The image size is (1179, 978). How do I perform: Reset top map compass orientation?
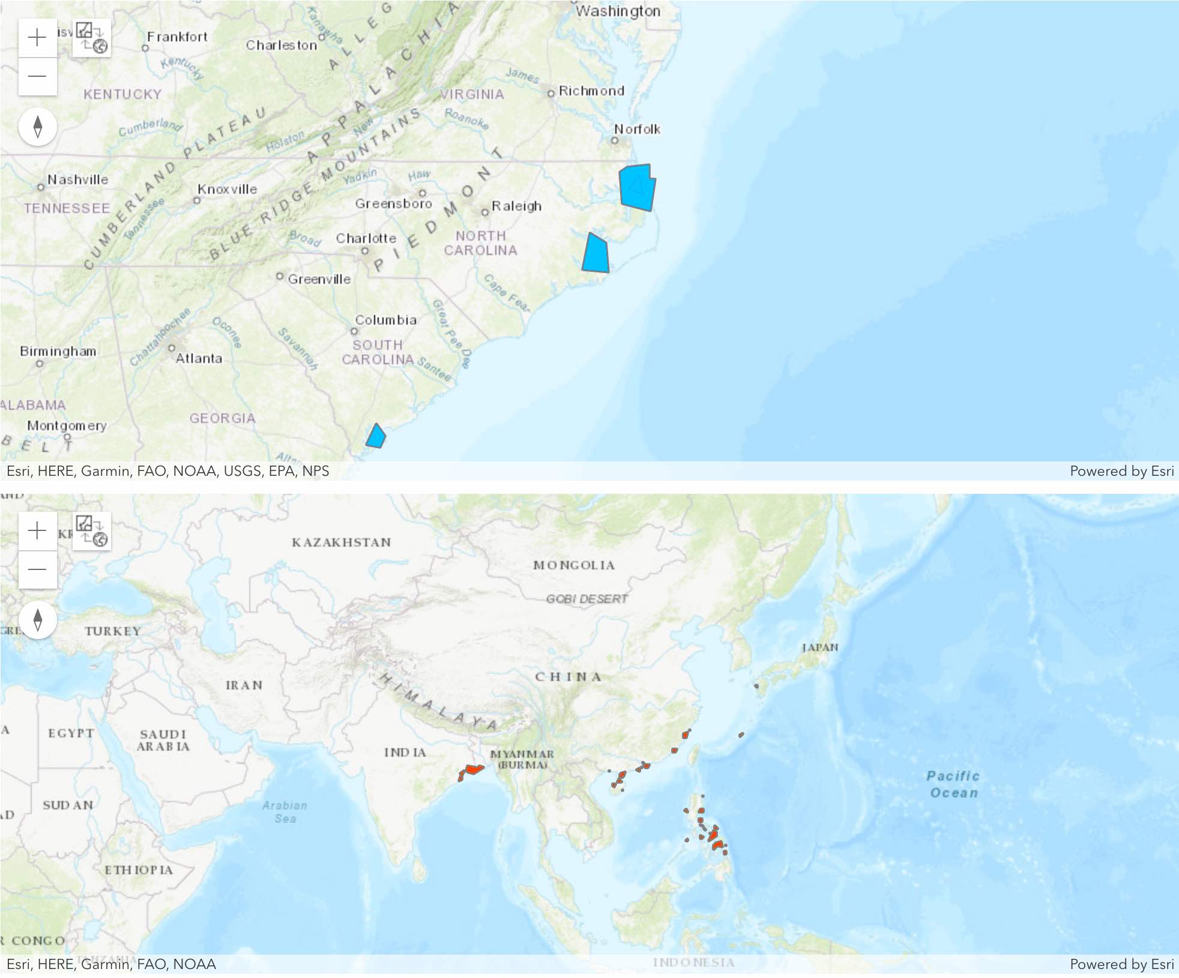38,127
